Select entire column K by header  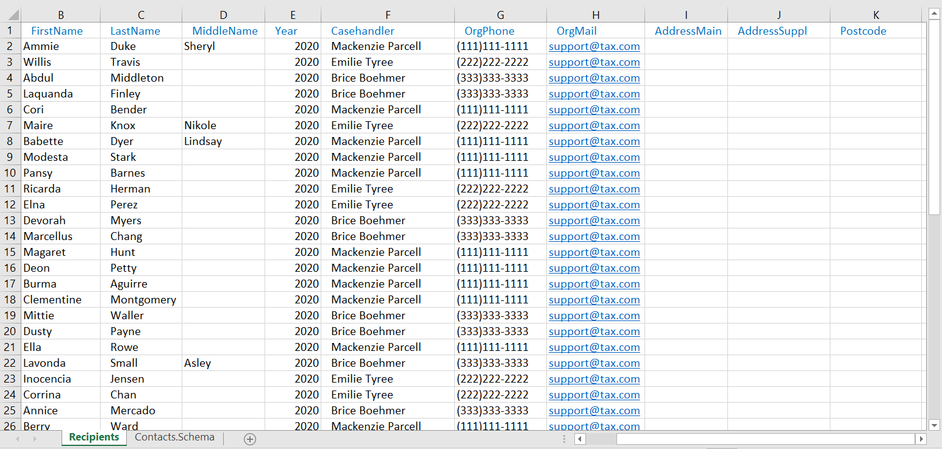[x=876, y=15]
